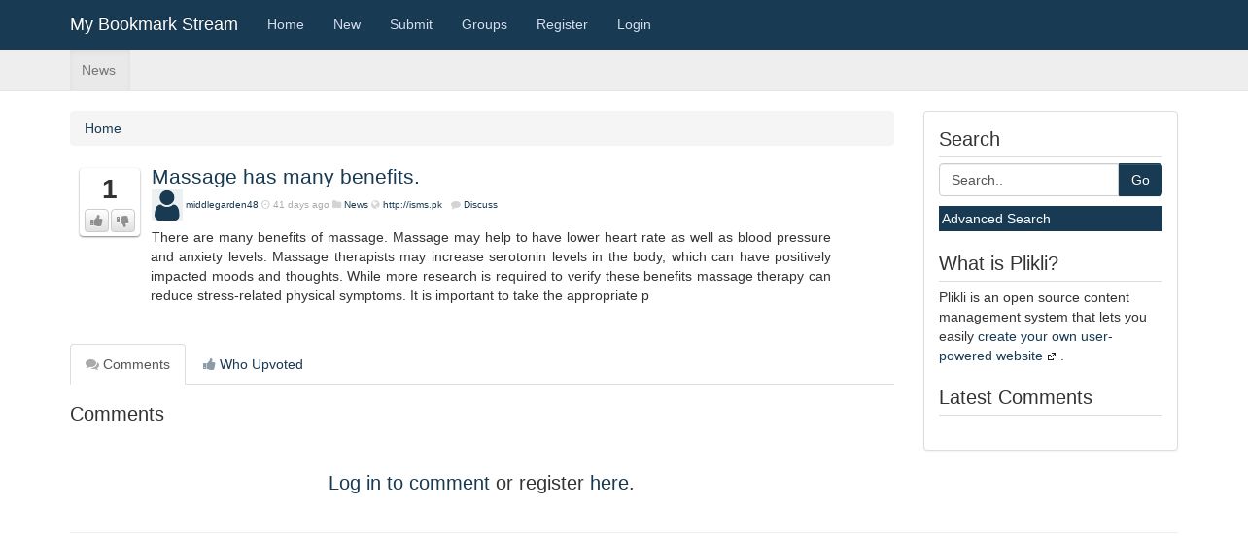
Task: Click the external link icon after 'powered website'
Action: (1052, 356)
